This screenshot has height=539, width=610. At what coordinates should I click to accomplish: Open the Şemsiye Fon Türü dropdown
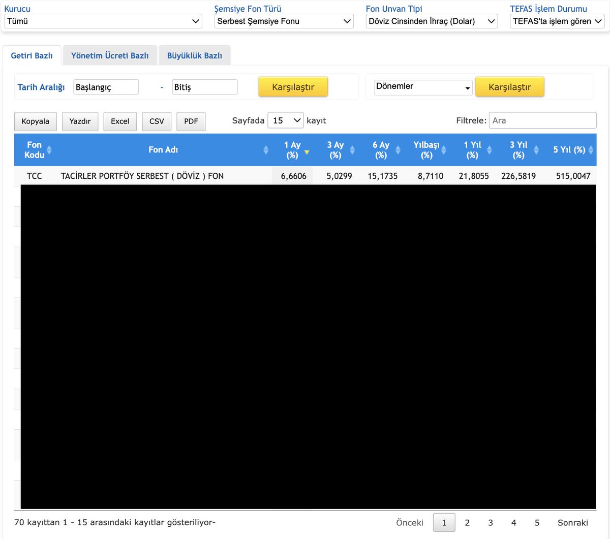[284, 21]
